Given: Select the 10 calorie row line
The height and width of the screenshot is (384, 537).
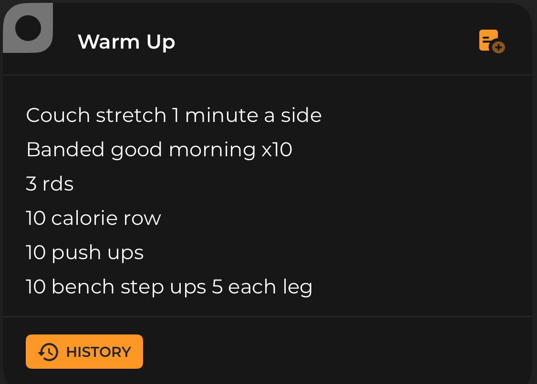Looking at the screenshot, I should pos(93,218).
